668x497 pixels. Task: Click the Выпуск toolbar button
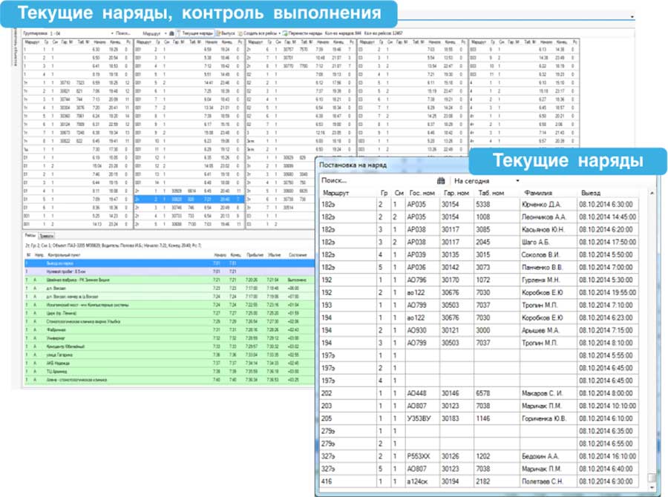click(229, 33)
